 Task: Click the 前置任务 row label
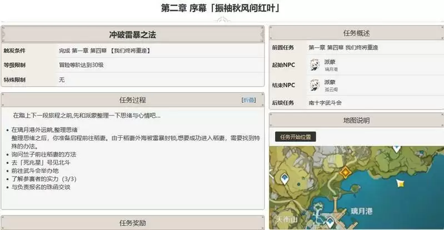[283, 48]
